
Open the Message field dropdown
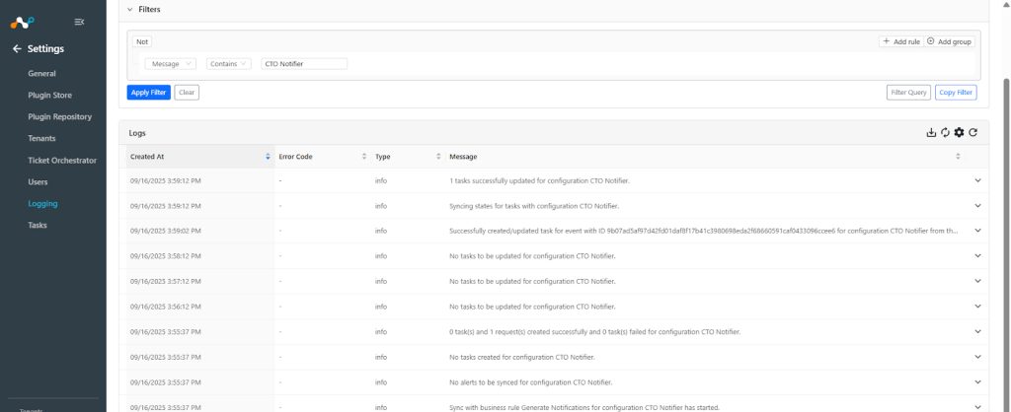[x=170, y=64]
